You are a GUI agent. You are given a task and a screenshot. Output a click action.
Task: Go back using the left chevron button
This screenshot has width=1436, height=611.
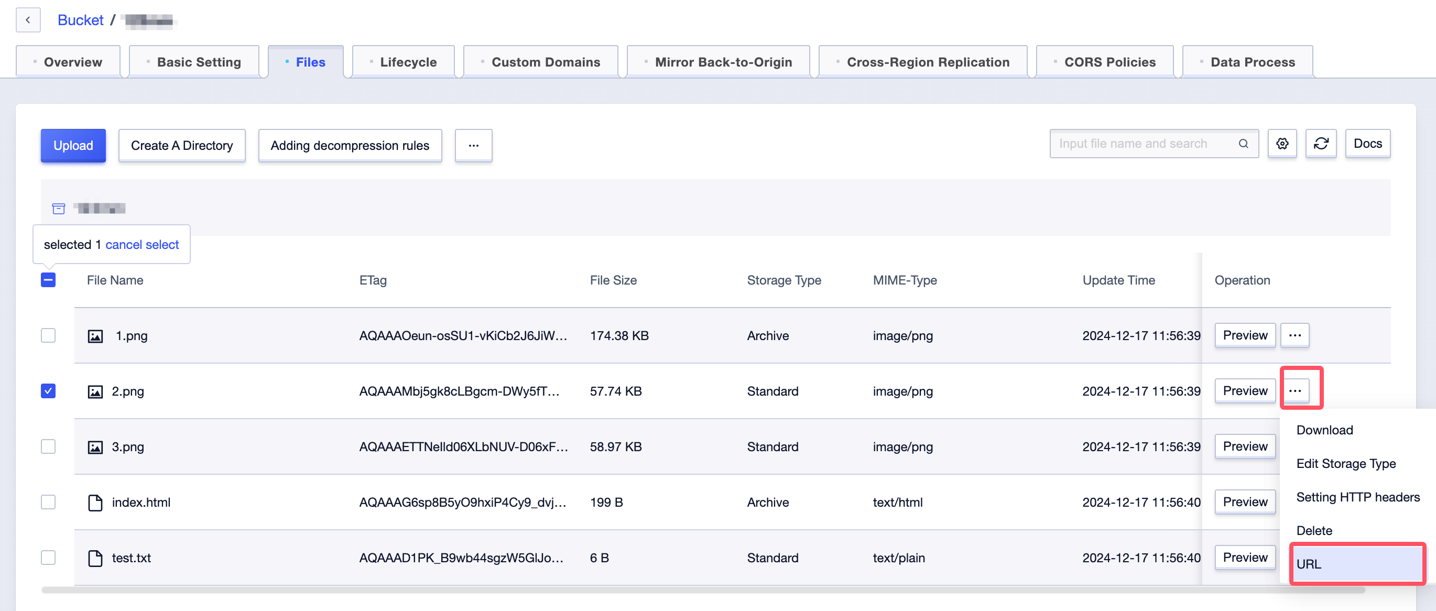28,20
